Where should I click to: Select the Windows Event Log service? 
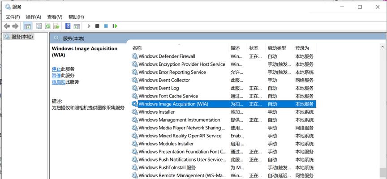coord(224,88)
